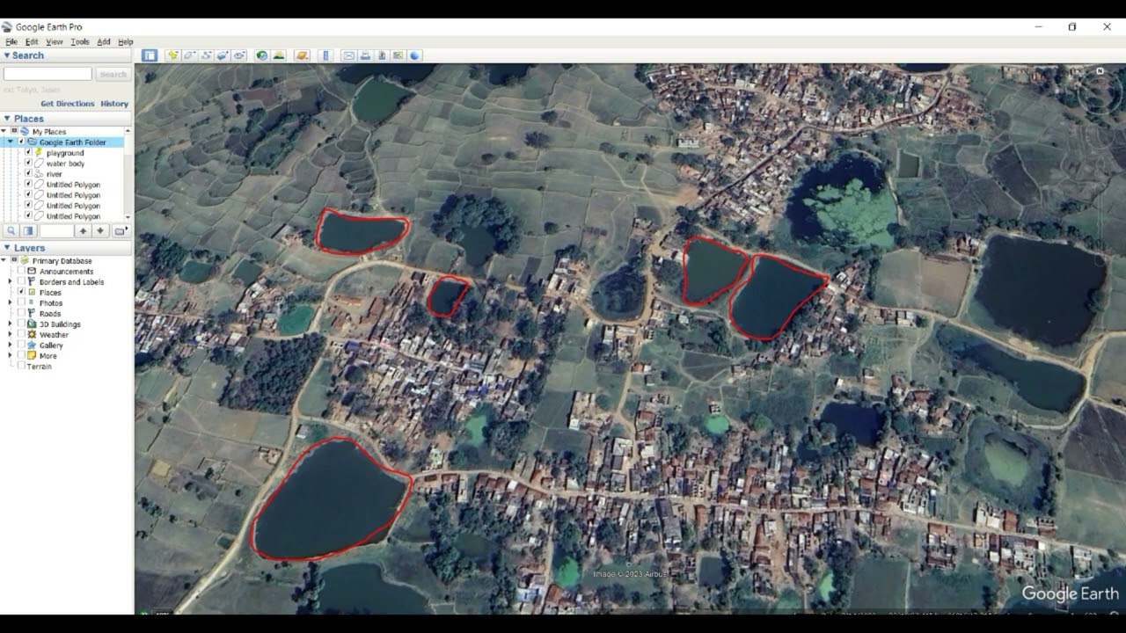Screen dimensions: 1126x633
Task: Select the playground tree item
Action: coord(65,153)
